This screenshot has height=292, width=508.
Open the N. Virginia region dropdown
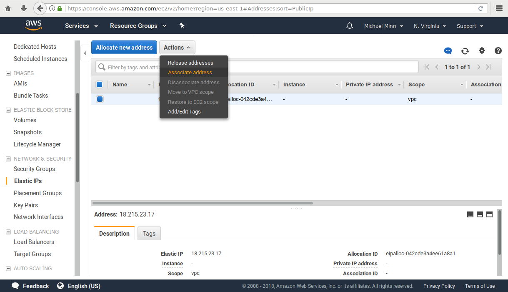click(x=430, y=26)
